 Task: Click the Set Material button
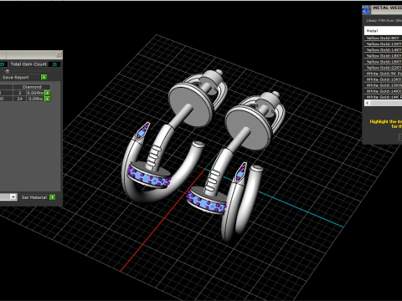(34, 197)
